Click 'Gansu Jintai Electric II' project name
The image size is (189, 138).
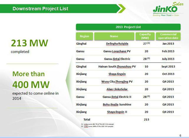[117, 97]
